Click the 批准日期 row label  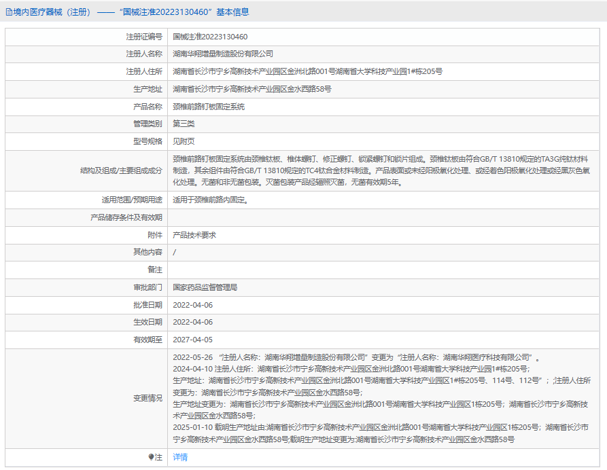pyautogui.click(x=148, y=305)
